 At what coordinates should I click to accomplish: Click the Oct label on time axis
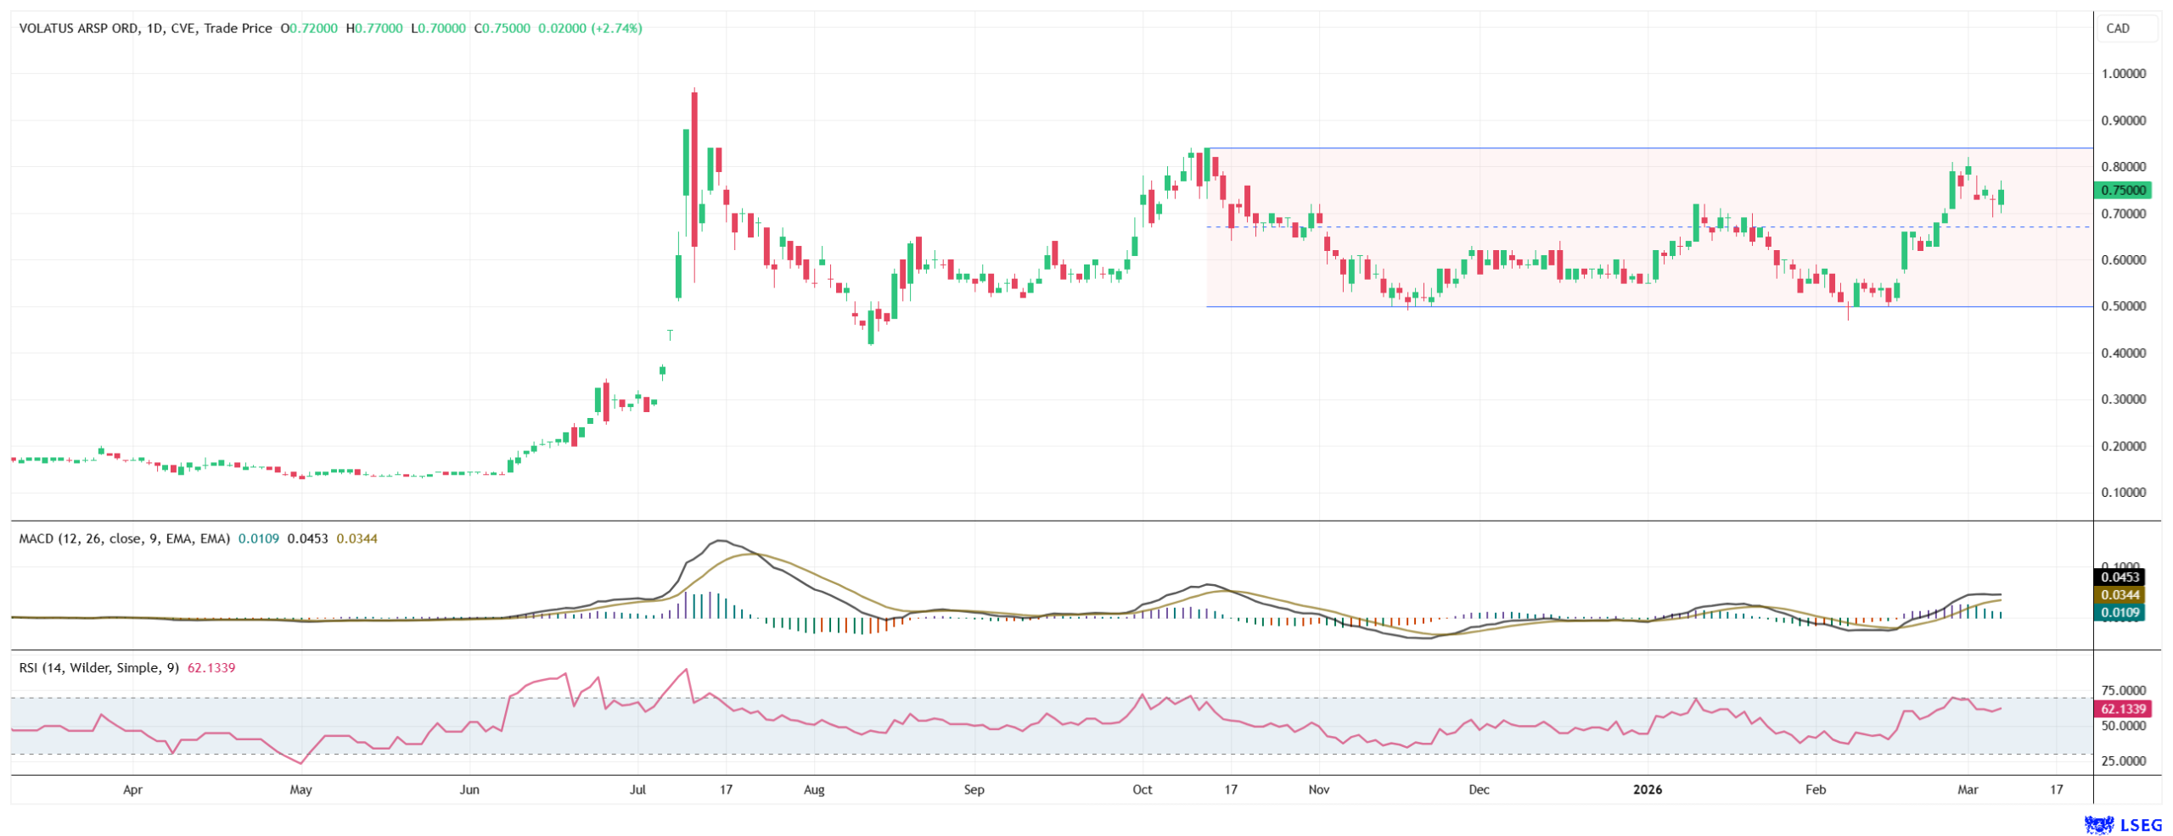1142,789
